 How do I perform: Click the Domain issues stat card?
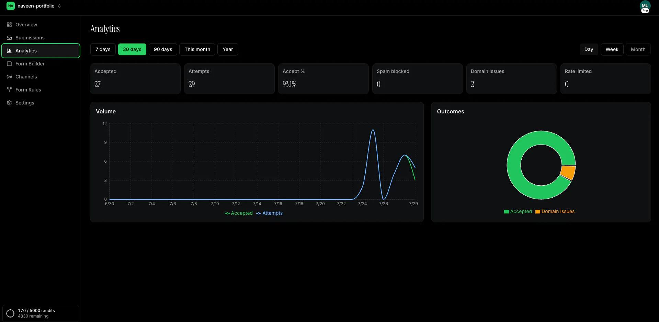point(512,79)
